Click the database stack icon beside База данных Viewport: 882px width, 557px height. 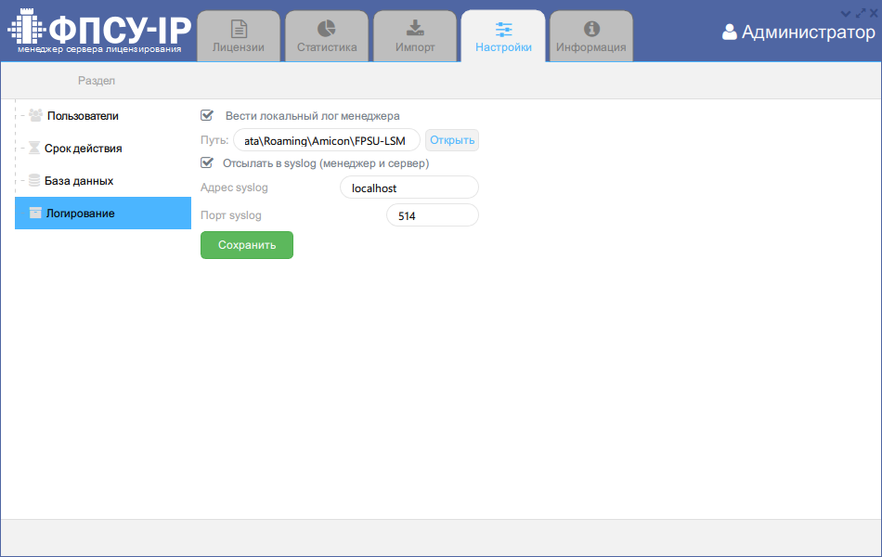click(34, 181)
